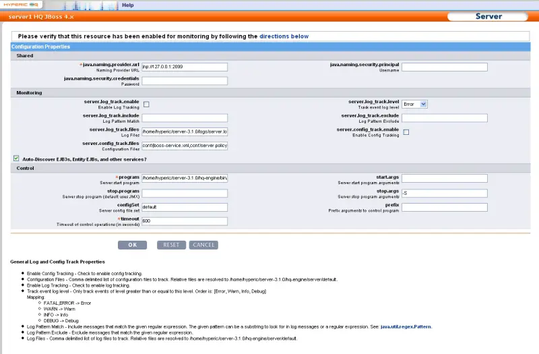Edit the timeout field value
This screenshot has width=539, height=354.
[185, 221]
